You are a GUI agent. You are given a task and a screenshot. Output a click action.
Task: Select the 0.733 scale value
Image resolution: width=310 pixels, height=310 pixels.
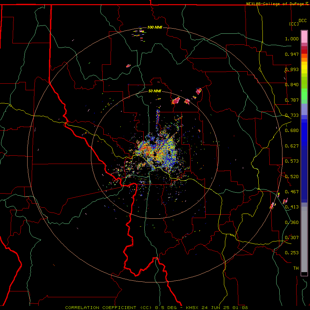tap(292, 115)
